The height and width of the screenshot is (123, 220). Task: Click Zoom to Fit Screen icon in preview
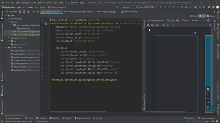208,107
